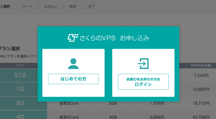
Task: Click the 仮想4Core cell
Action: 69,117
